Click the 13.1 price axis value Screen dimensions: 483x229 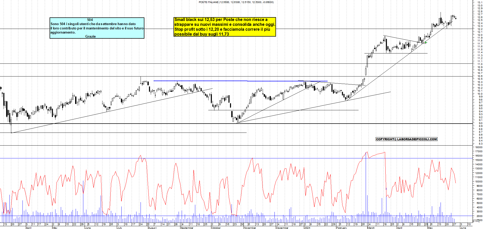point(480,2)
